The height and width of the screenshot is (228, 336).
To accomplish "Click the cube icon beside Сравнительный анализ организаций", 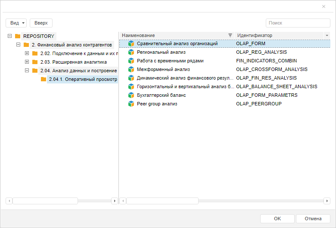I will (131, 43).
